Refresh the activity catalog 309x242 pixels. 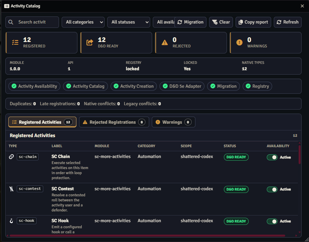(288, 22)
